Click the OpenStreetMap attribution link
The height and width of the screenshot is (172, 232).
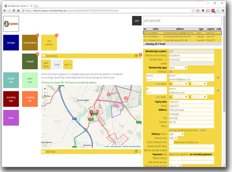tap(135, 146)
